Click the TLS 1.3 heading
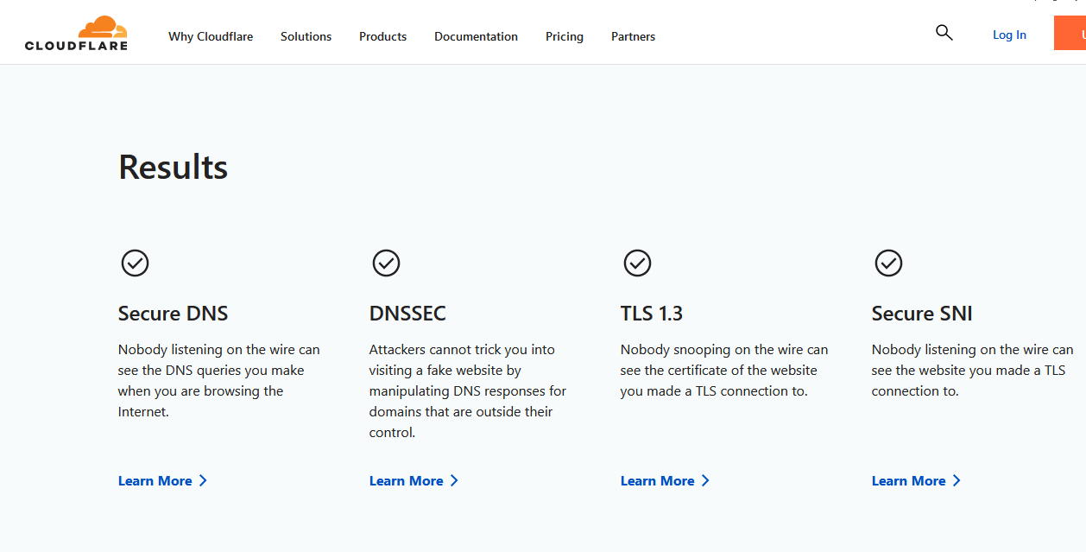The height and width of the screenshot is (552, 1086). [652, 314]
